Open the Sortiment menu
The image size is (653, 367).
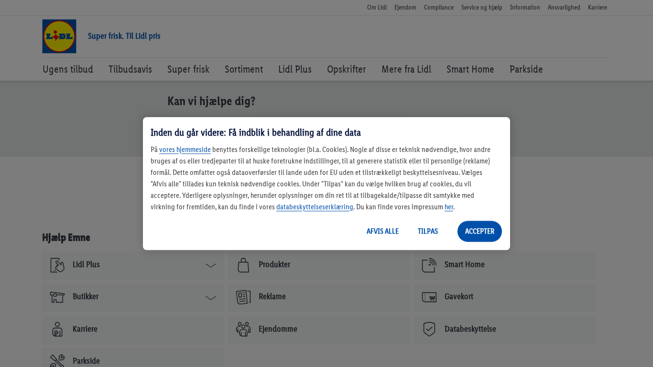point(244,70)
